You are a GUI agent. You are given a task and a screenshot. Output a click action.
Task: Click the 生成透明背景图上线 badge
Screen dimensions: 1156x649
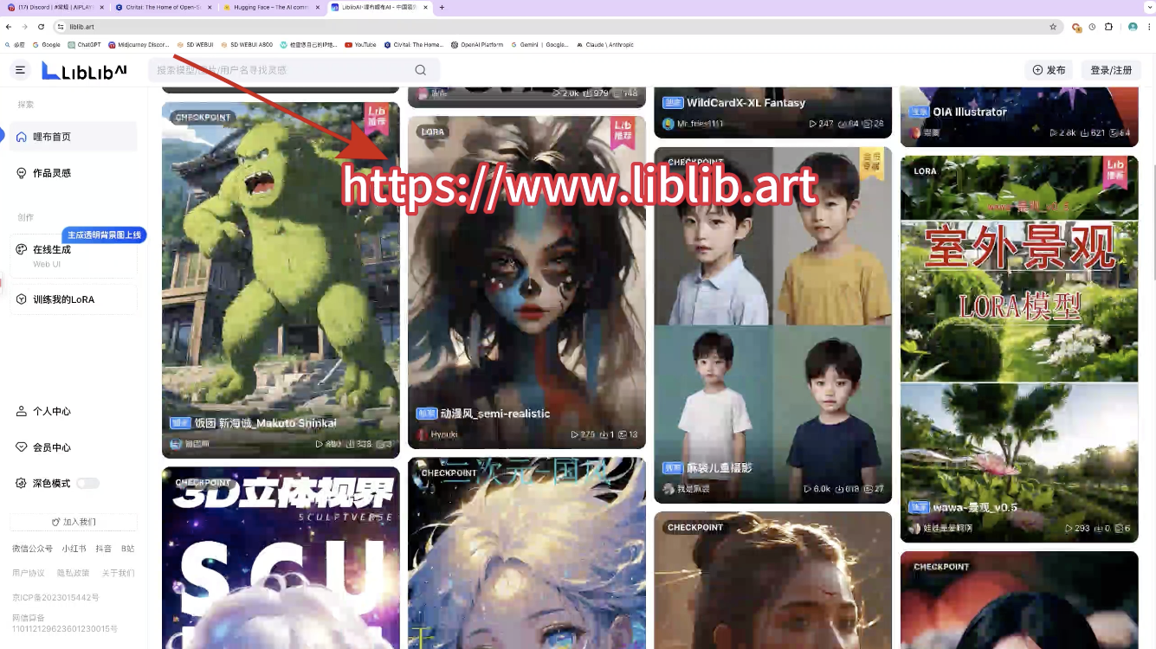[x=104, y=235]
